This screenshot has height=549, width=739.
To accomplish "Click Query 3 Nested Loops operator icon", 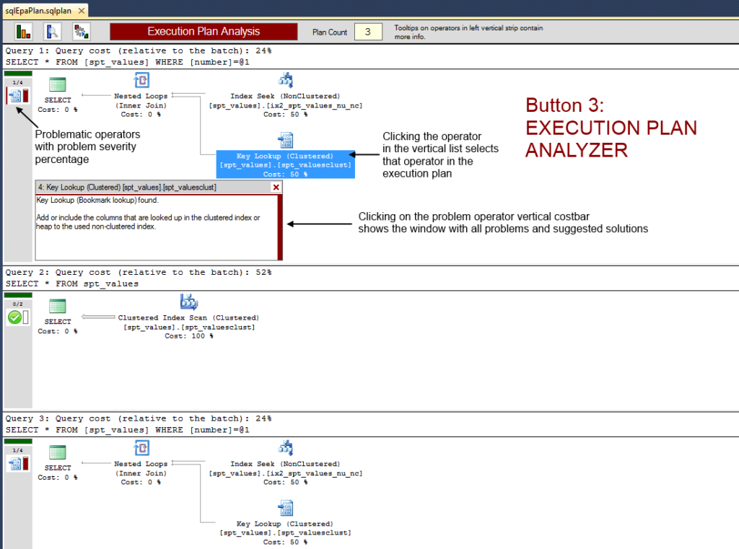I will [141, 448].
